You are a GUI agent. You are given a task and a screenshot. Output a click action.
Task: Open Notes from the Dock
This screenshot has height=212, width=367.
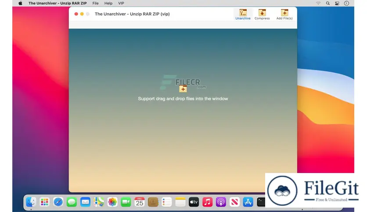click(180, 202)
